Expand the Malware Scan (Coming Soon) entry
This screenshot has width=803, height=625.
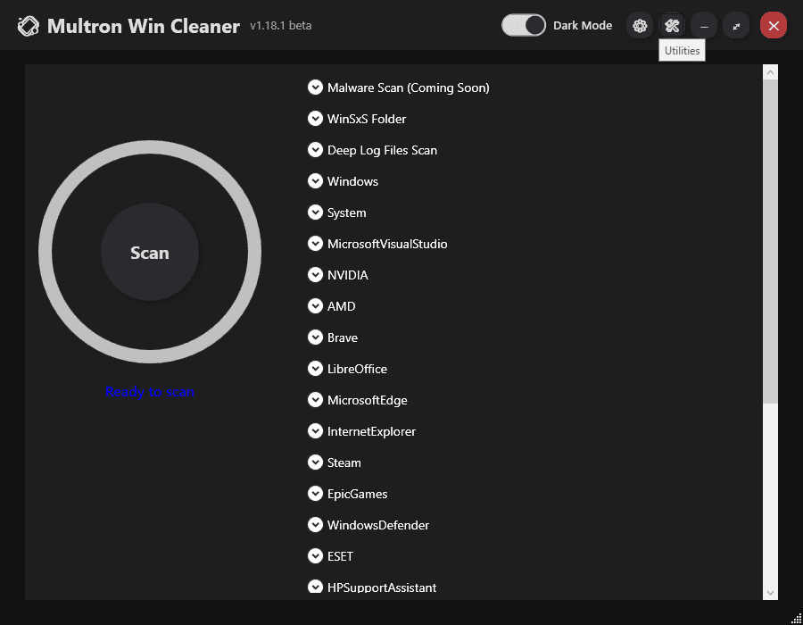pos(315,87)
